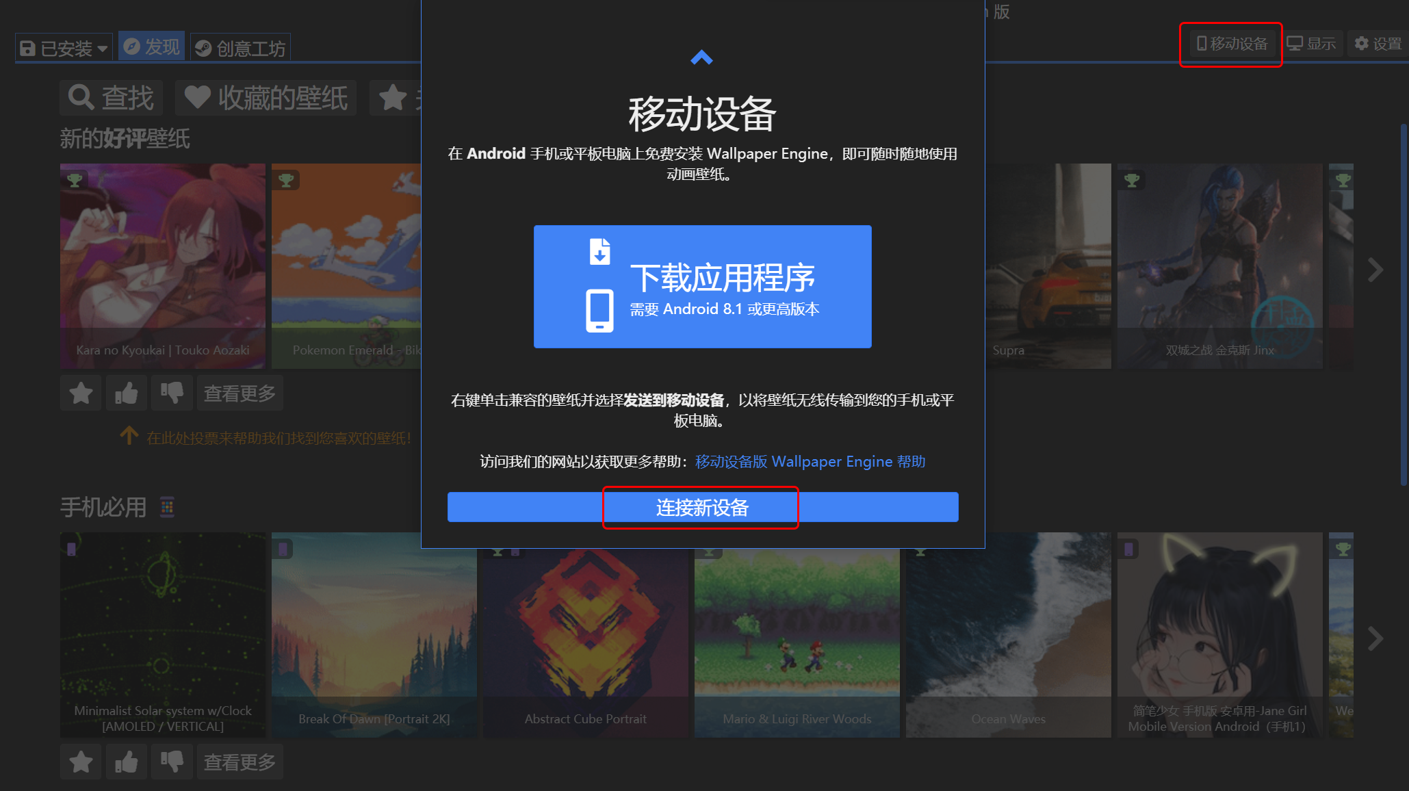Click the upward chevron at dialog top

[701, 57]
